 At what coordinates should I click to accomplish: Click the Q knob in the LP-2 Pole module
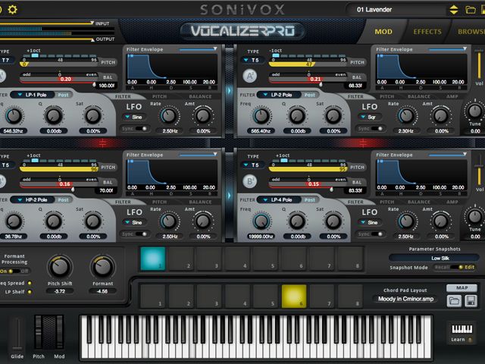tap(297, 116)
